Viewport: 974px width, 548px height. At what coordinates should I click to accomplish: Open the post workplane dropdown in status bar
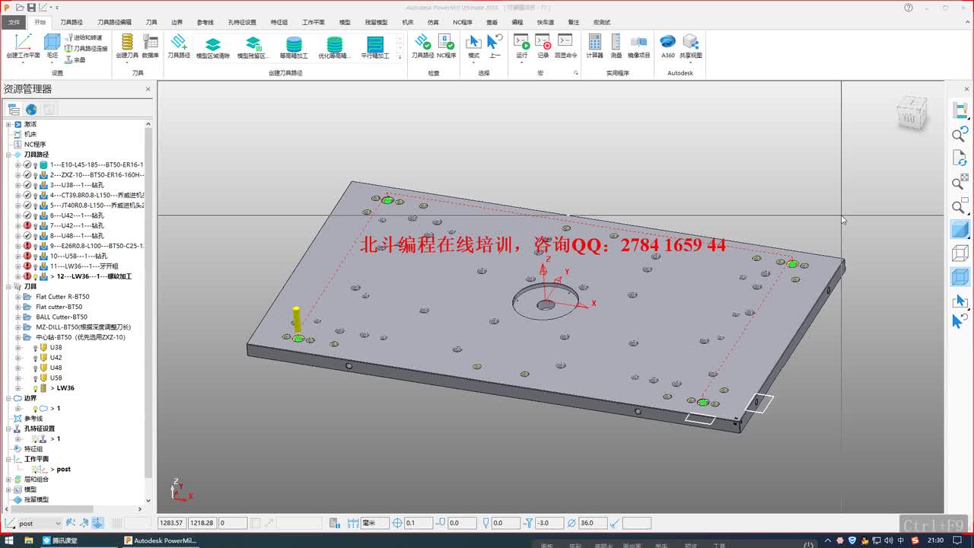58,524
